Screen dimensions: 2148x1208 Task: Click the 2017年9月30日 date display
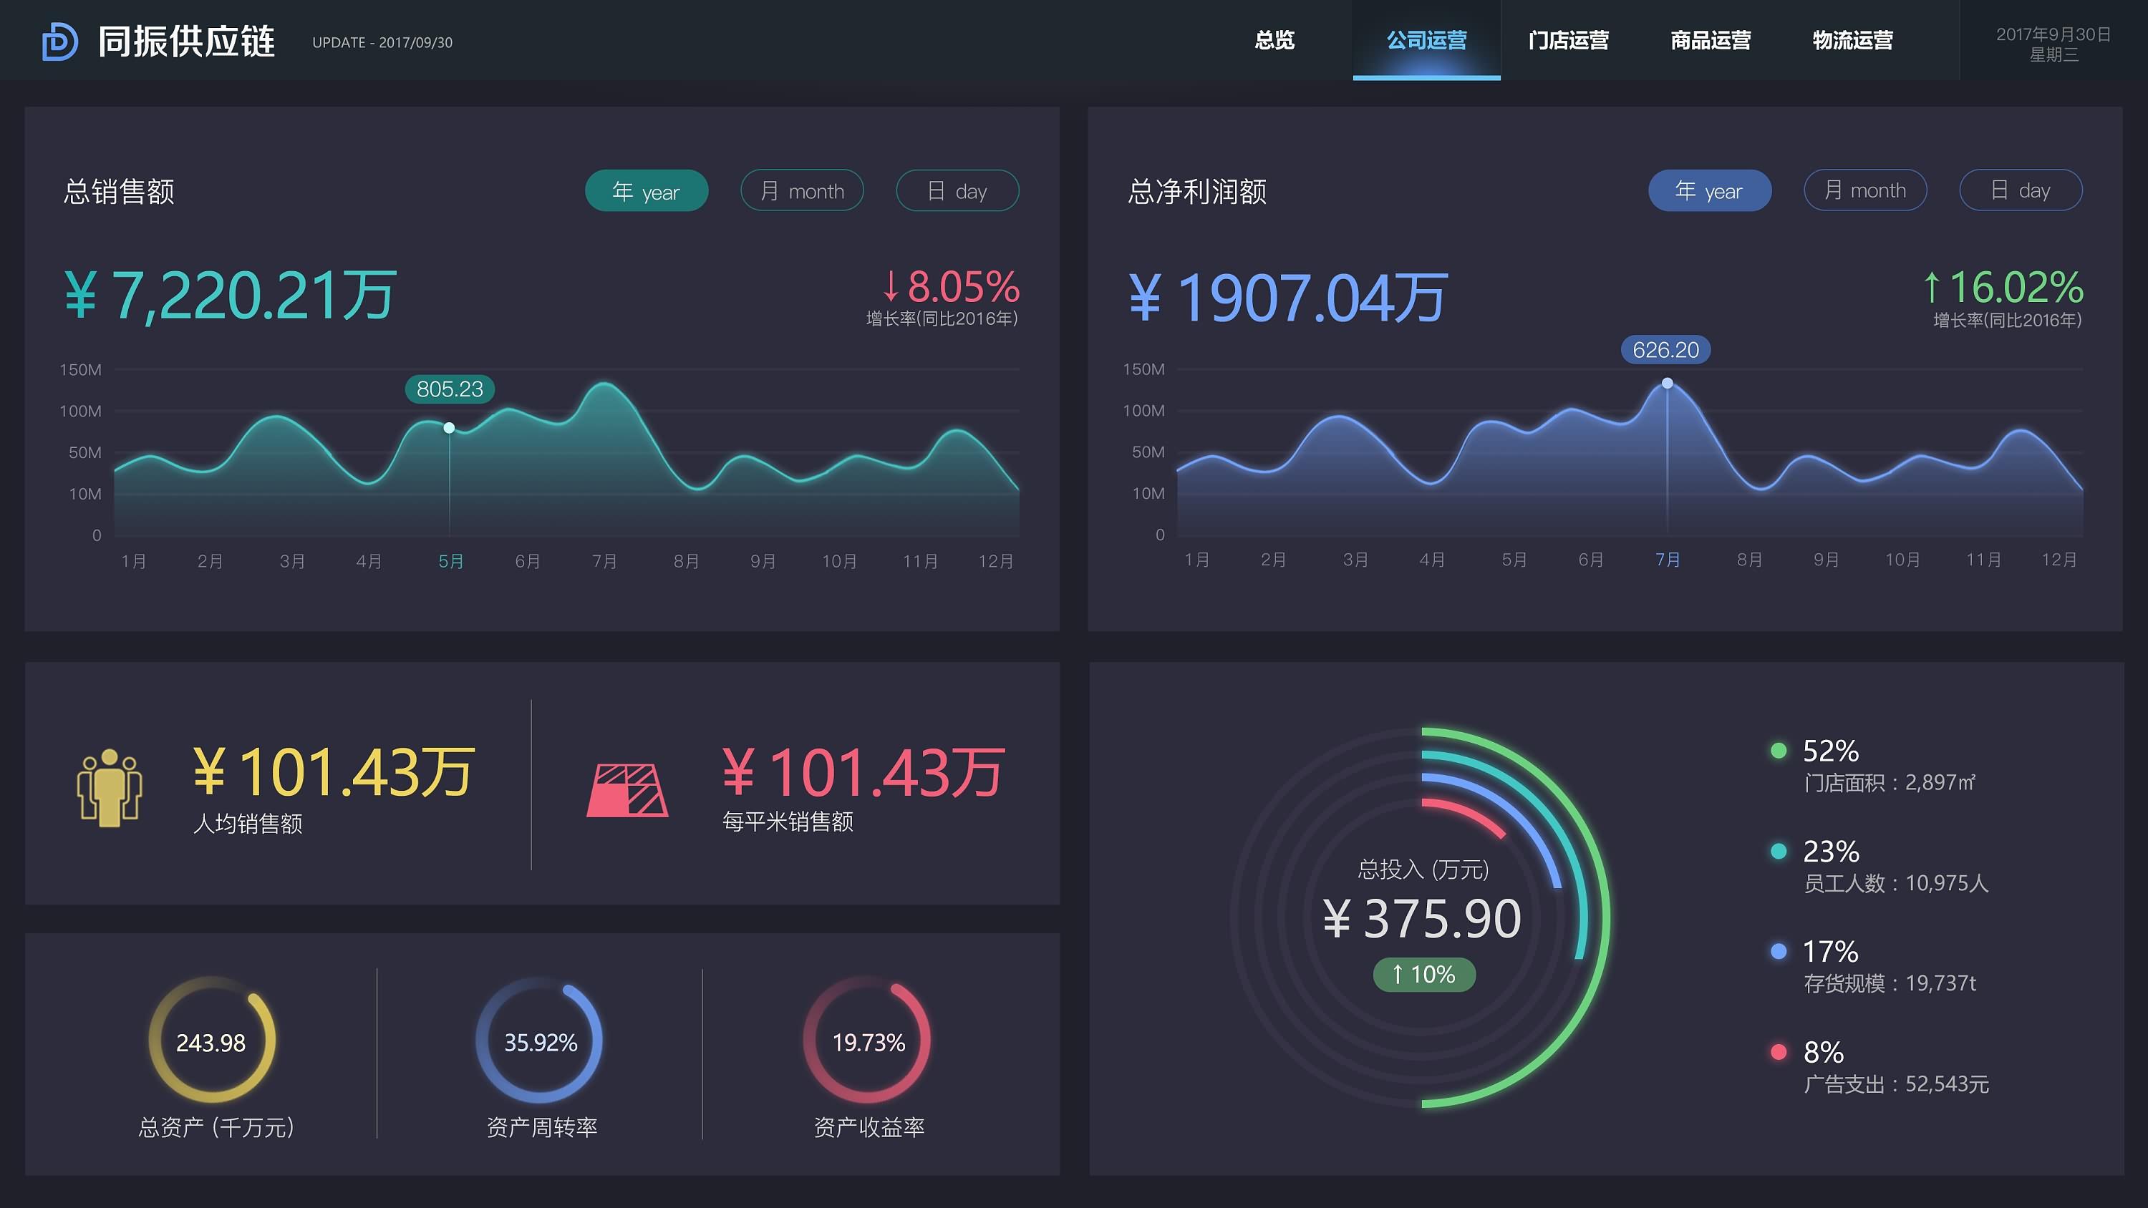pos(2053,34)
